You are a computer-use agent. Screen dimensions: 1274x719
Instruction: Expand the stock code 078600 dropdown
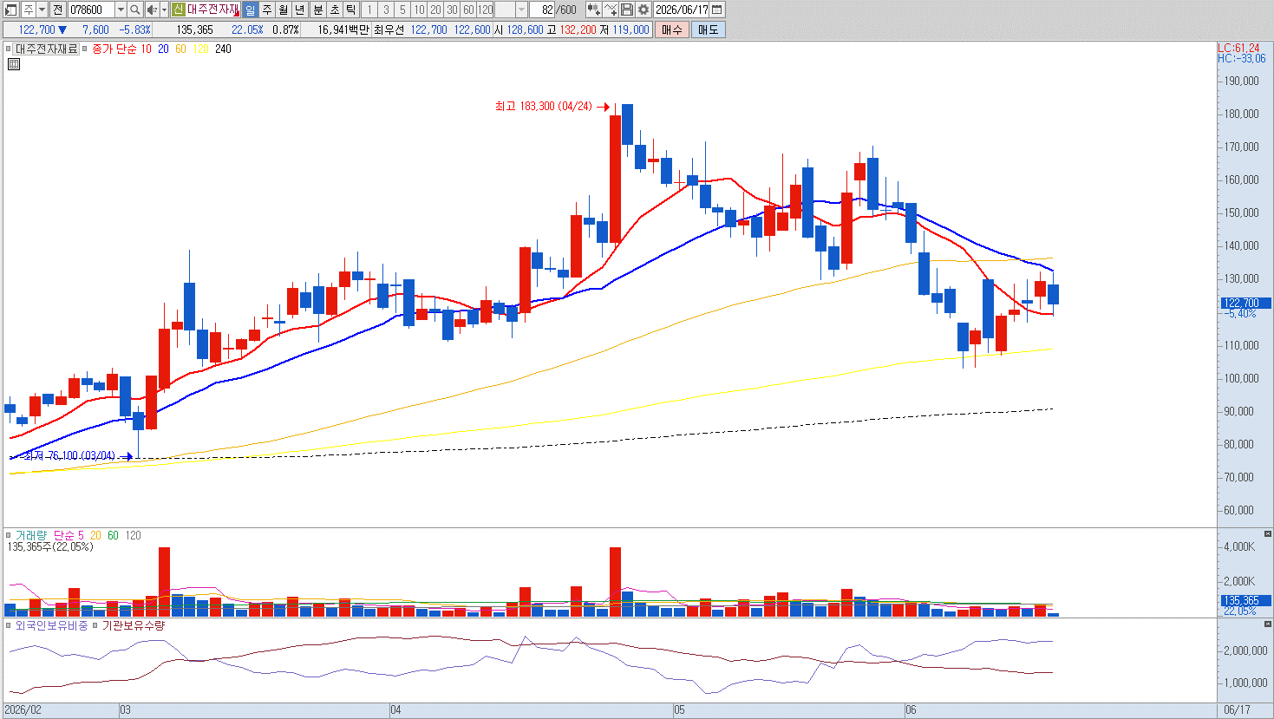click(x=121, y=10)
